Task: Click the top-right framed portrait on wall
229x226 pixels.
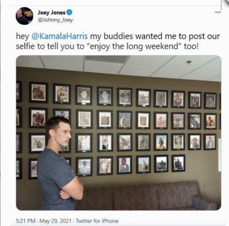Action: (x=210, y=101)
